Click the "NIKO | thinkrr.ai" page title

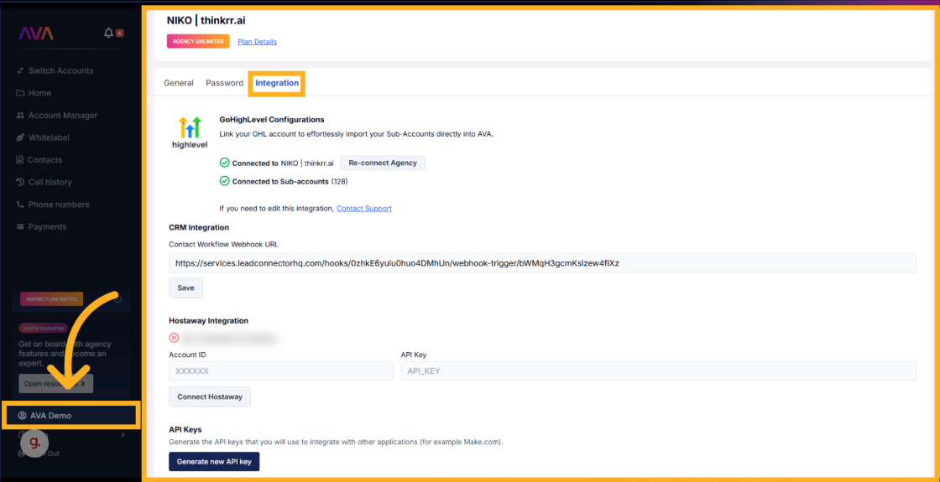[206, 20]
